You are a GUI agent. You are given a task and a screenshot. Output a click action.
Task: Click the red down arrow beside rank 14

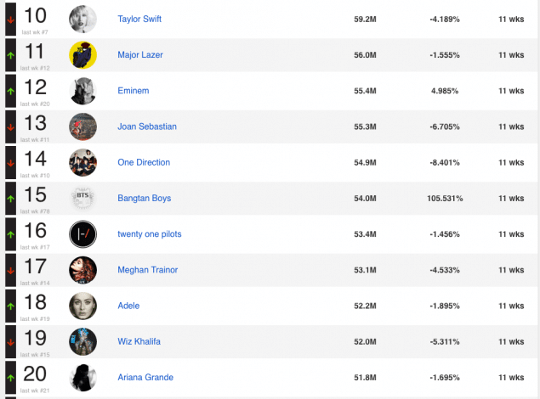click(10, 162)
